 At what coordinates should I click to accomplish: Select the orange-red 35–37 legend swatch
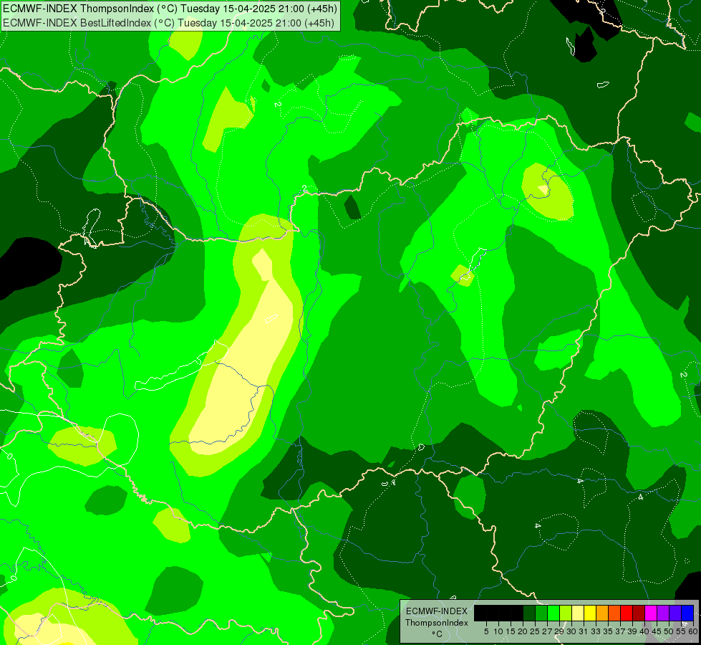click(614, 613)
